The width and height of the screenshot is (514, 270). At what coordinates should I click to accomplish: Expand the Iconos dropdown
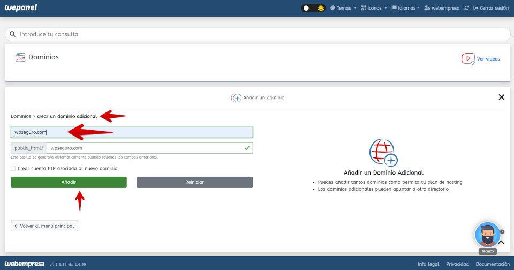pyautogui.click(x=374, y=8)
